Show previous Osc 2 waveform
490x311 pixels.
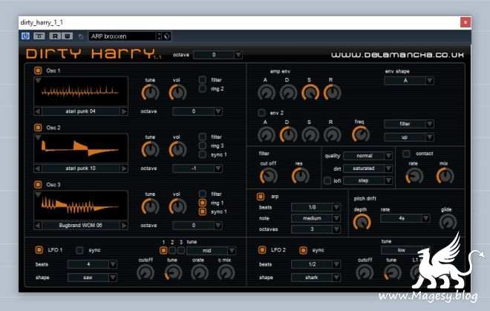[x=38, y=168]
